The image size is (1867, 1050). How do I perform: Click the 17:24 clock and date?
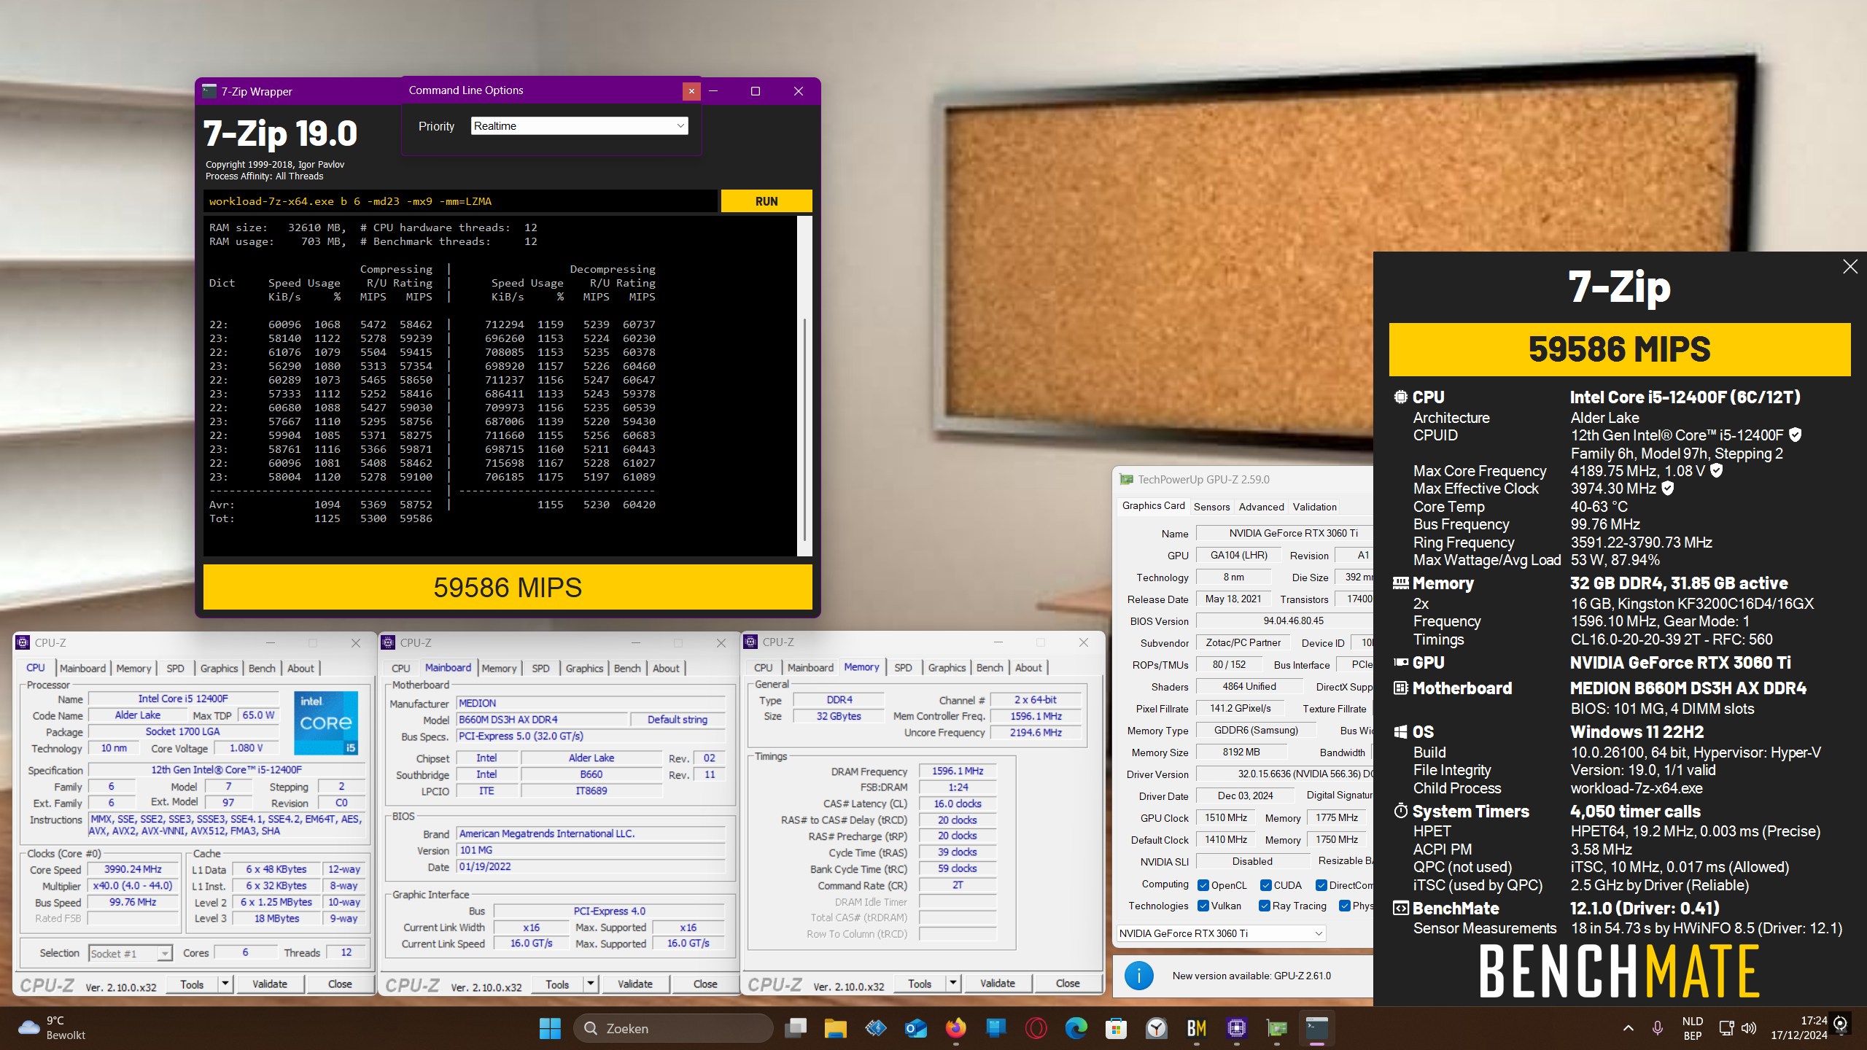(1799, 1028)
